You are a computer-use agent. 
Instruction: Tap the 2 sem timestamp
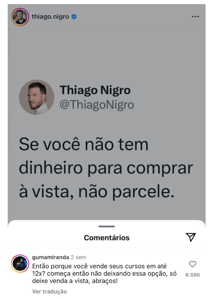78,257
